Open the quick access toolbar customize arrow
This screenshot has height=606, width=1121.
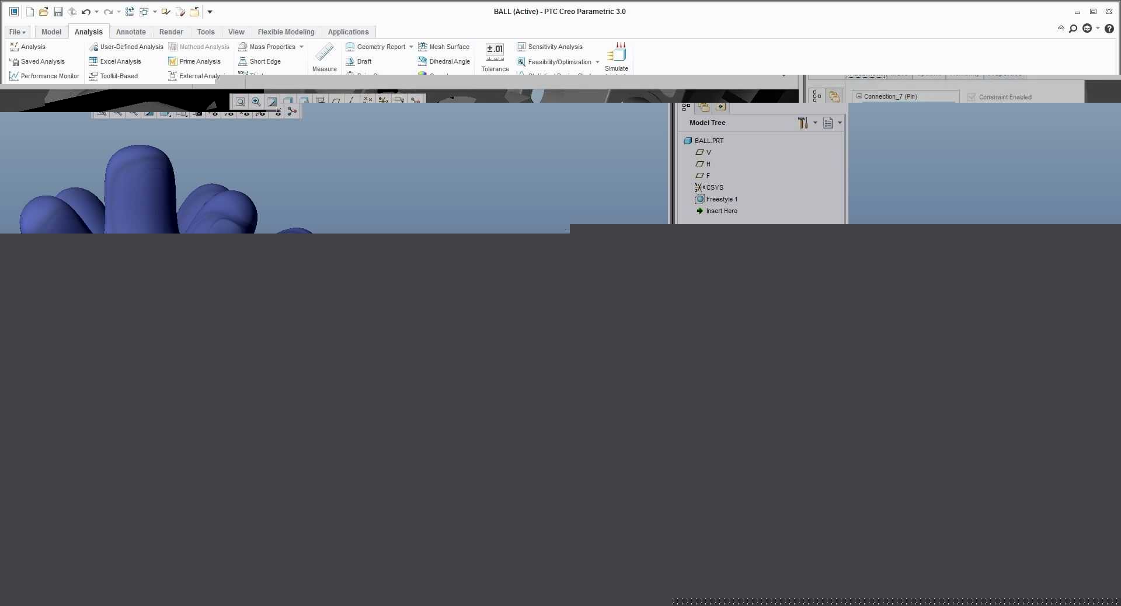click(x=210, y=12)
